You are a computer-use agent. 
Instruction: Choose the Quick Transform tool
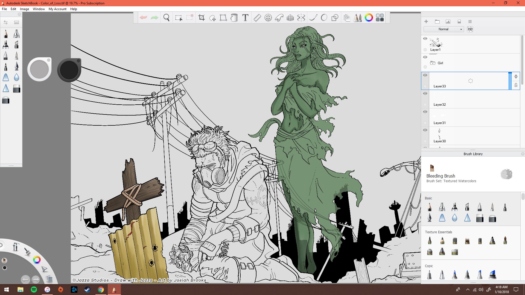coord(212,18)
